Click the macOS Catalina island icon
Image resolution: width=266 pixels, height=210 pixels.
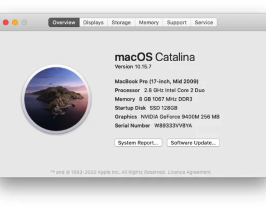pyautogui.click(x=56, y=99)
